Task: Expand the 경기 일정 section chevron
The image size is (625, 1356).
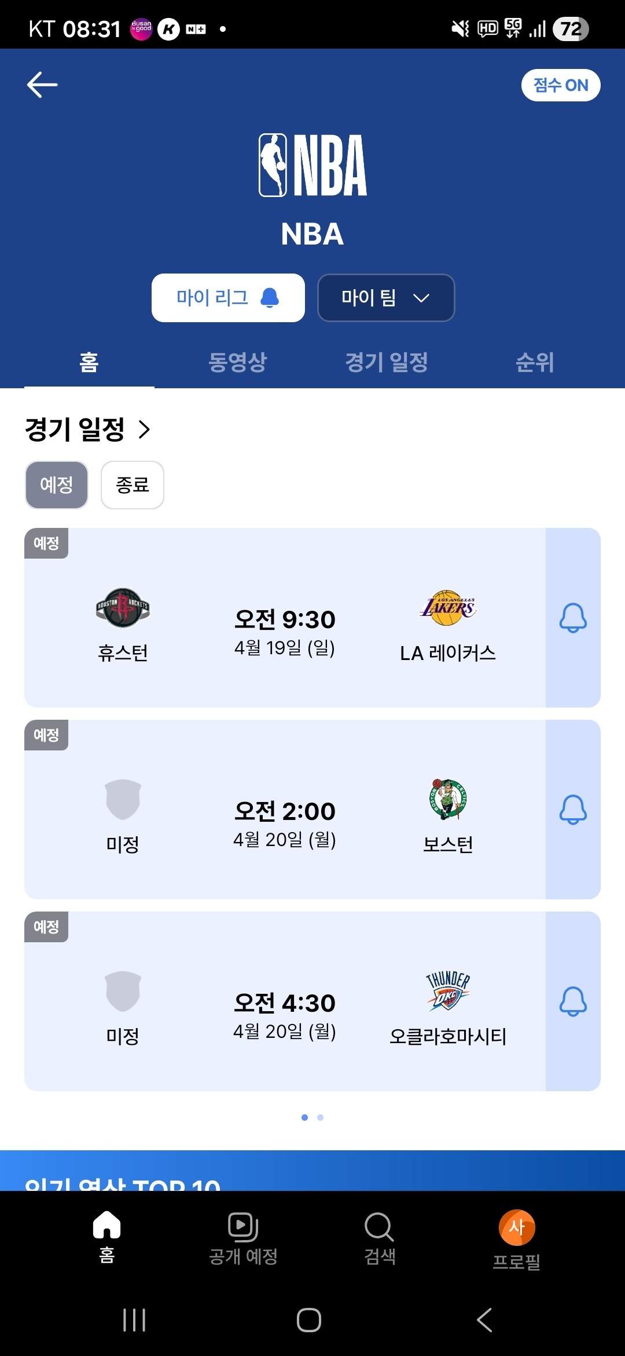Action: (144, 429)
